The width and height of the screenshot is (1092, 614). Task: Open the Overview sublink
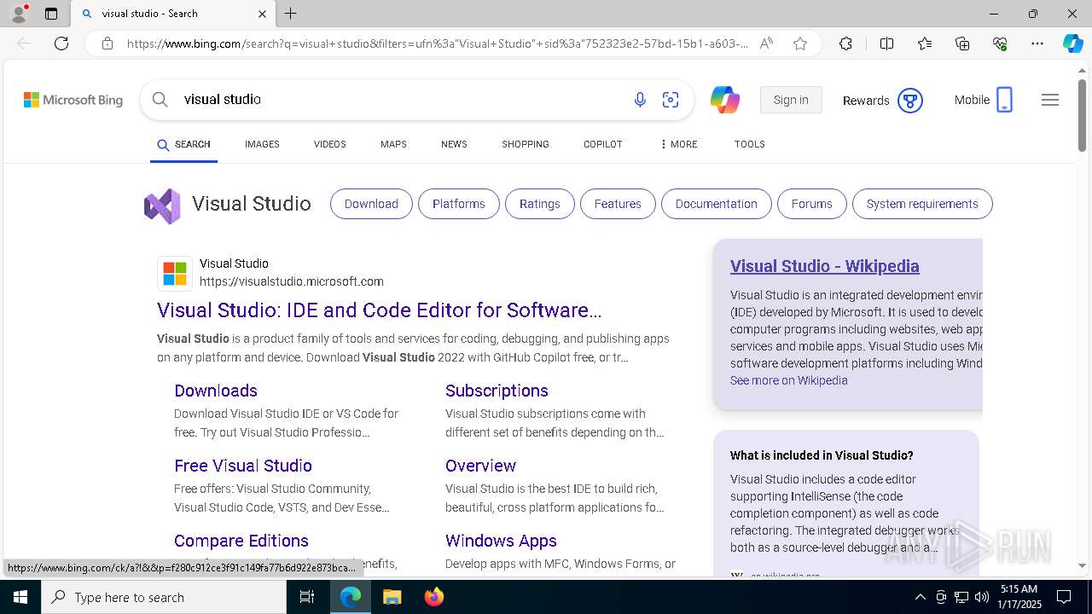(x=480, y=466)
